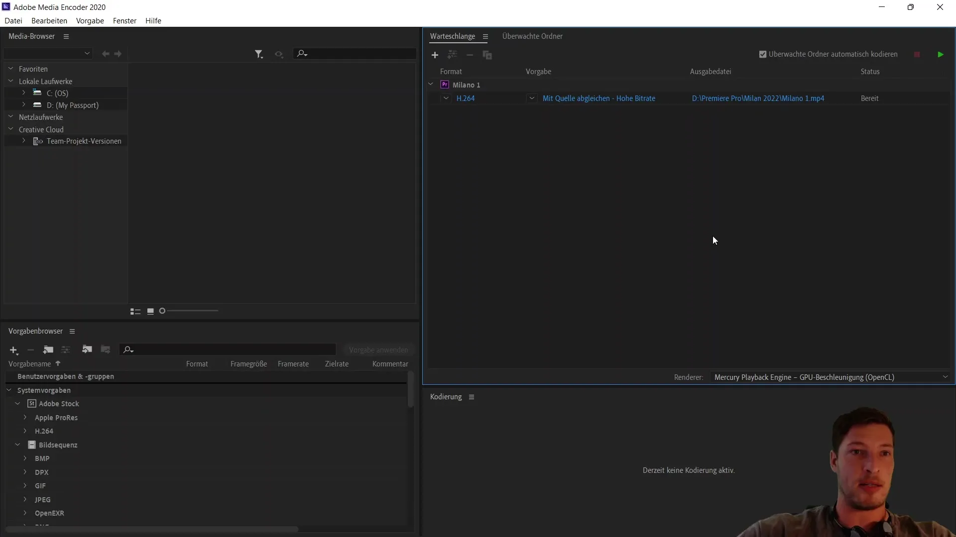Click 'Mit Quelle abgleichen - Hohe Bitrate' preset link
This screenshot has width=956, height=537.
[x=599, y=97]
